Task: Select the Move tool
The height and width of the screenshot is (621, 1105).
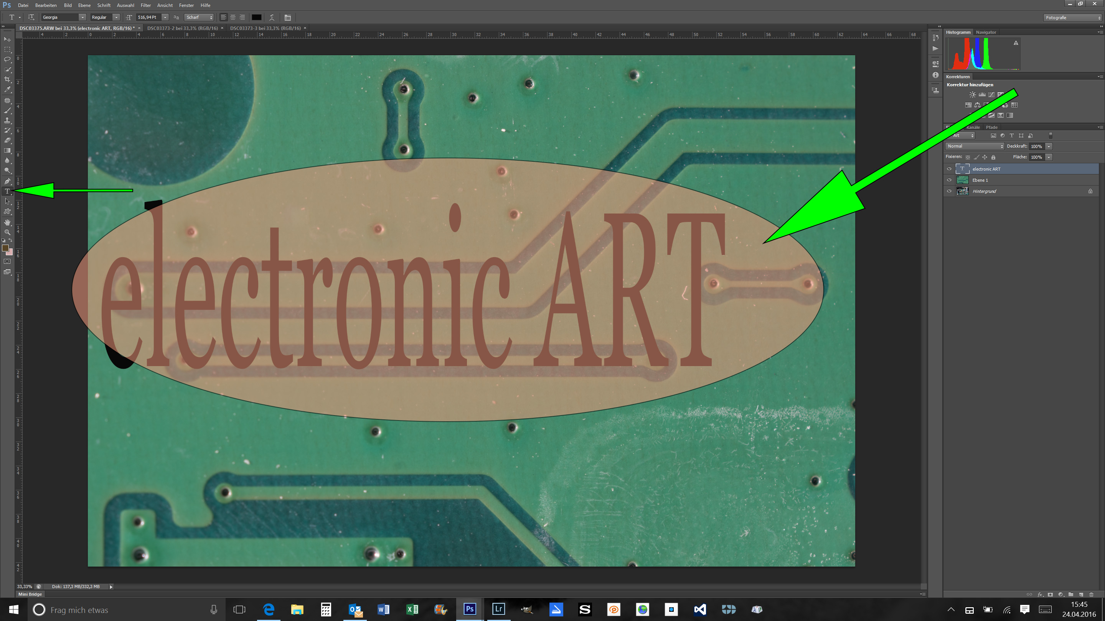Action: coord(7,39)
